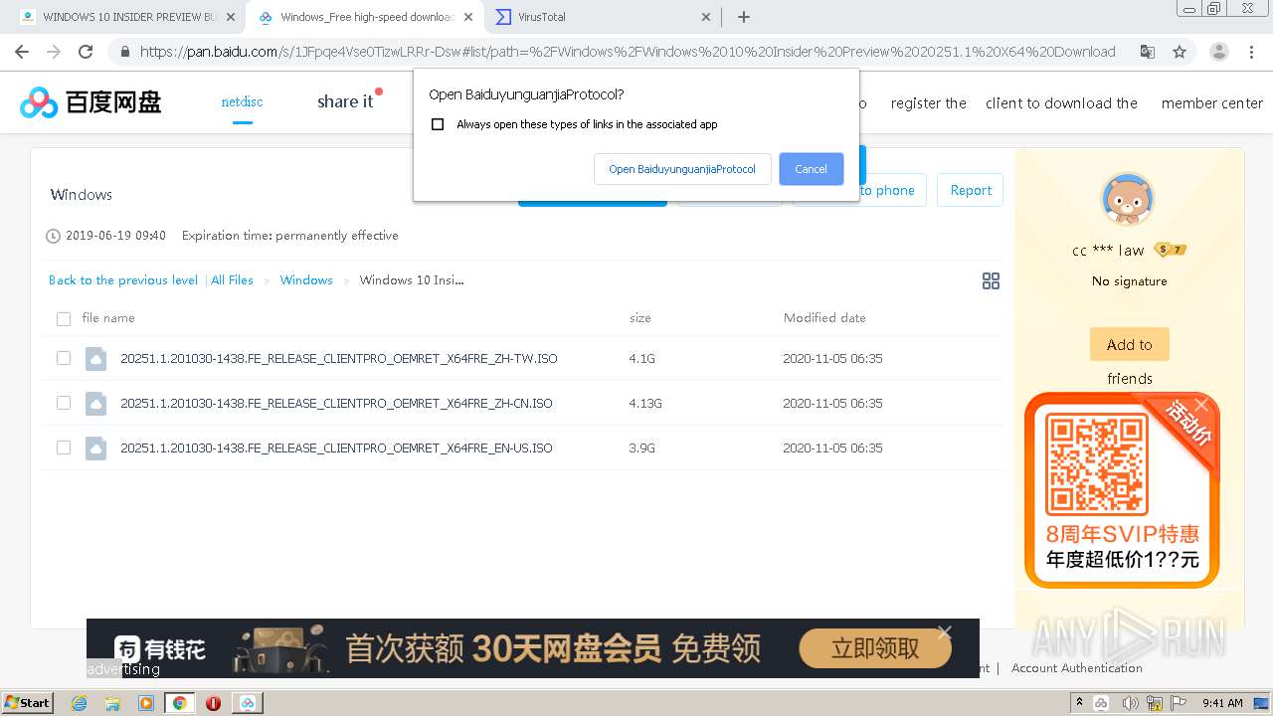Click the taskbar clock showing 9:41 AM
The width and height of the screenshot is (1273, 716).
tap(1222, 703)
